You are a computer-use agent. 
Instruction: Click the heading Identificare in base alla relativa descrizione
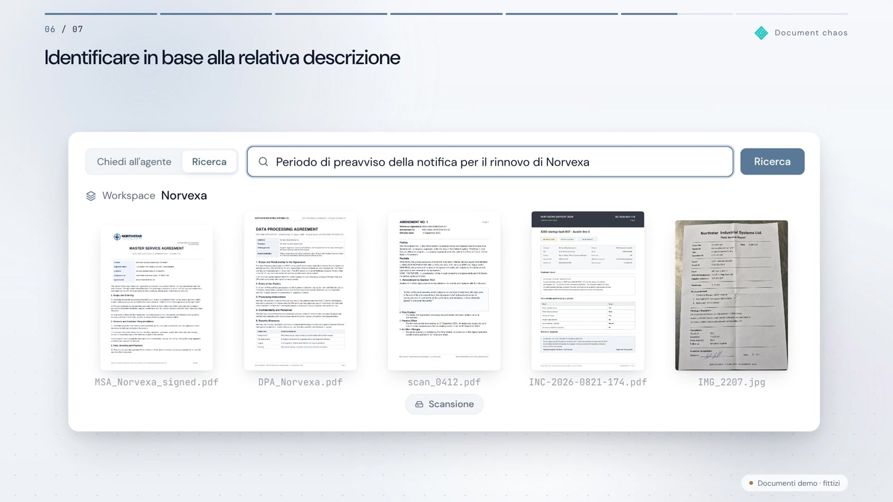pos(222,57)
